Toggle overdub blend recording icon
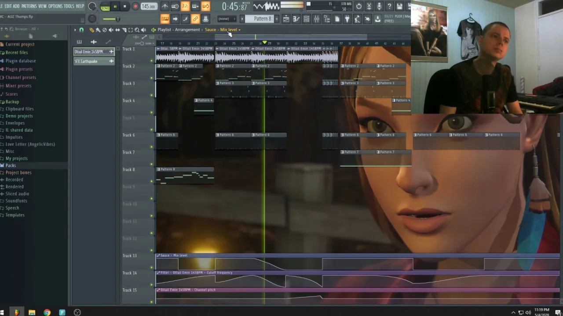 coord(195,6)
